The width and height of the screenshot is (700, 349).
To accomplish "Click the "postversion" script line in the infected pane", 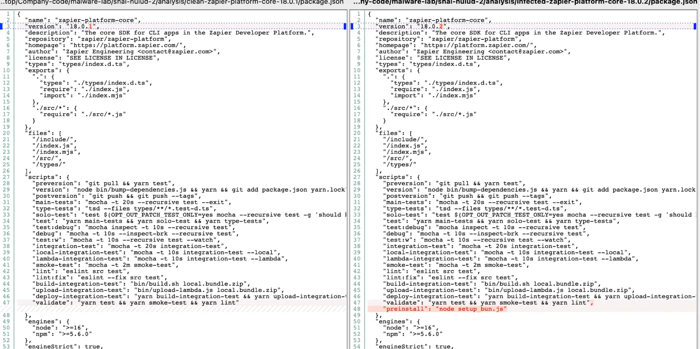I will [x=468, y=196].
